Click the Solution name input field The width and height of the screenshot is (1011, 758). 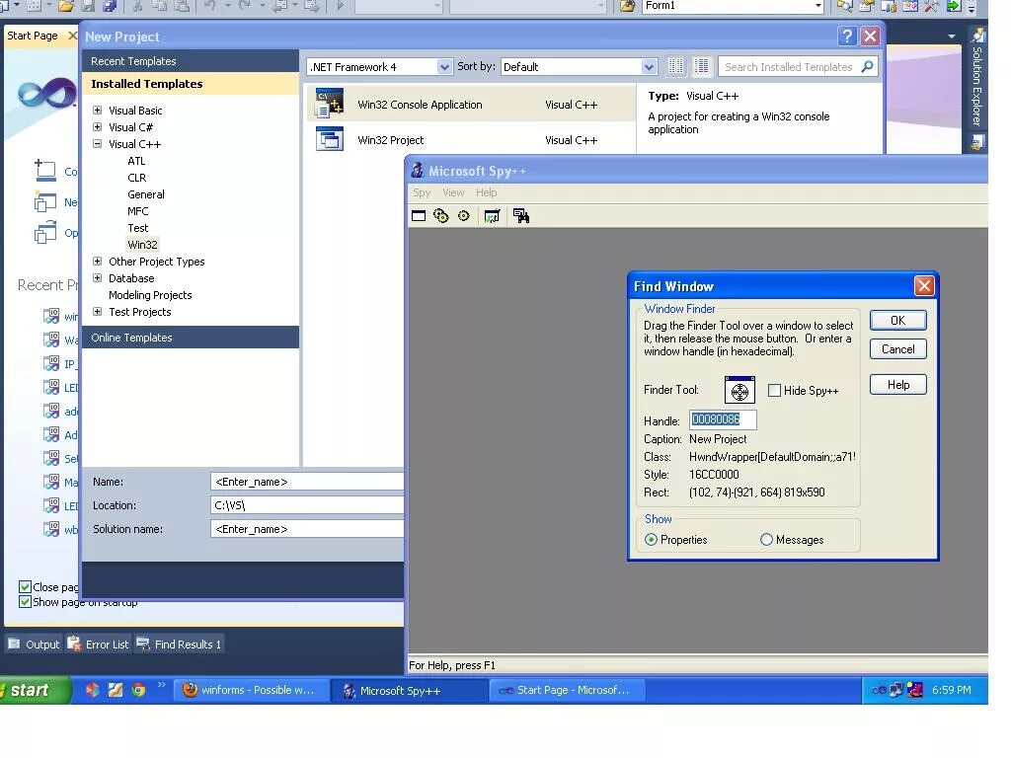307,529
